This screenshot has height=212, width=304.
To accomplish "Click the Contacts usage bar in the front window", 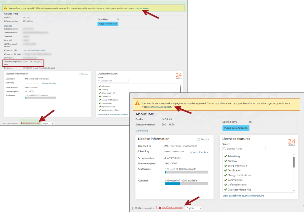I will [x=187, y=183].
